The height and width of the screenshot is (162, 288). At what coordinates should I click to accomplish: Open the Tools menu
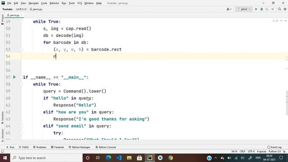(72, 3)
